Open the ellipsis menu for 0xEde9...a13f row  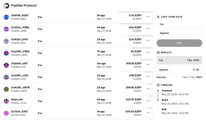148,65
